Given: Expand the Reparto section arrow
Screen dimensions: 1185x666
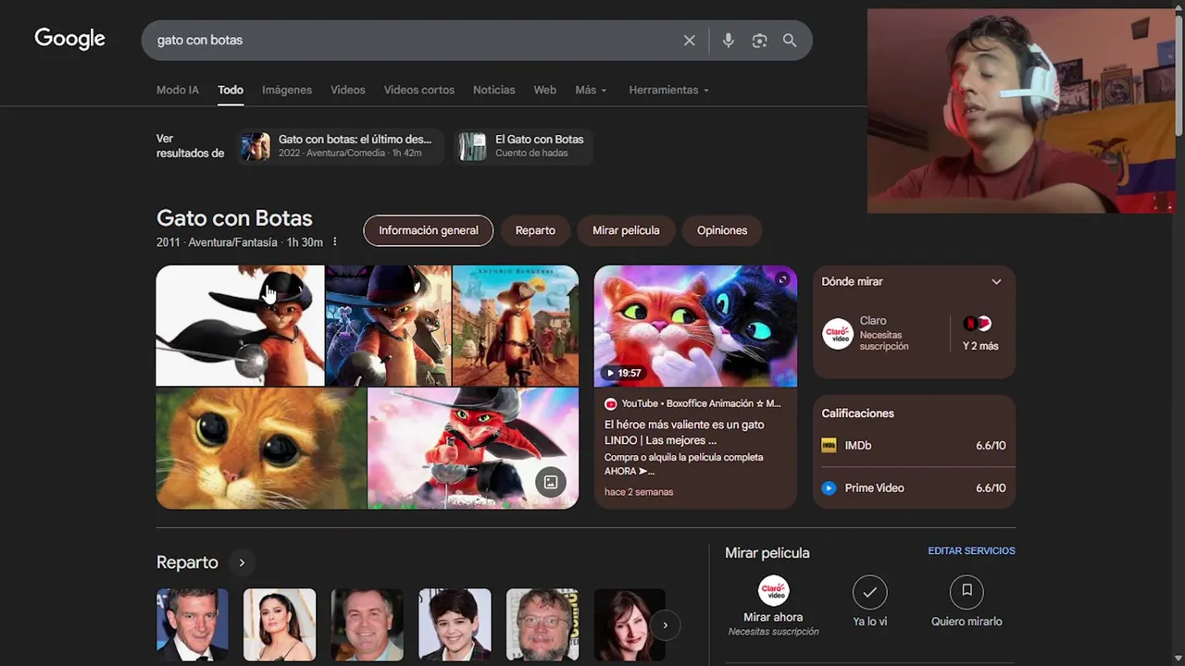Looking at the screenshot, I should pos(242,562).
